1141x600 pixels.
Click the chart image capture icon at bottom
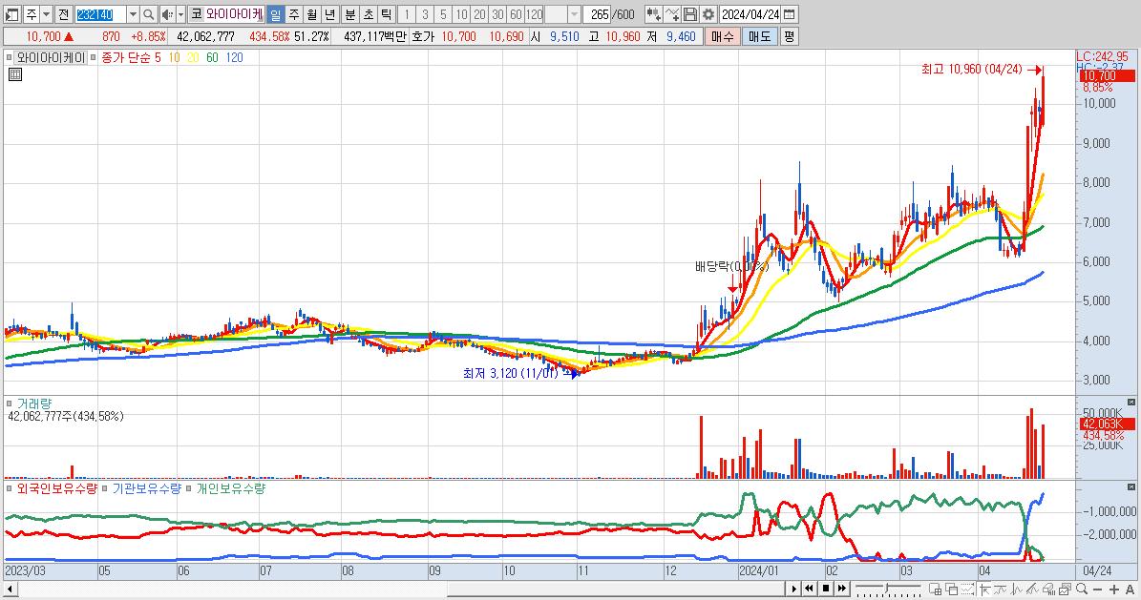pyautogui.click(x=1065, y=589)
